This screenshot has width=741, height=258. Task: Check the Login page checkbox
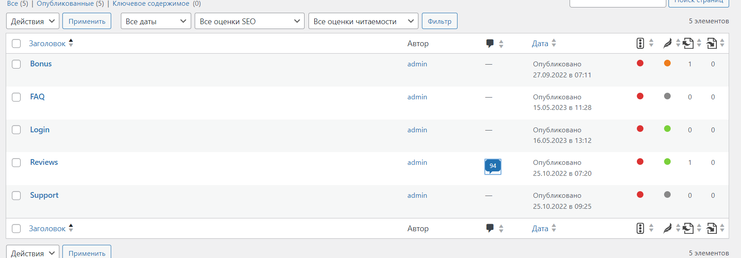pos(16,130)
